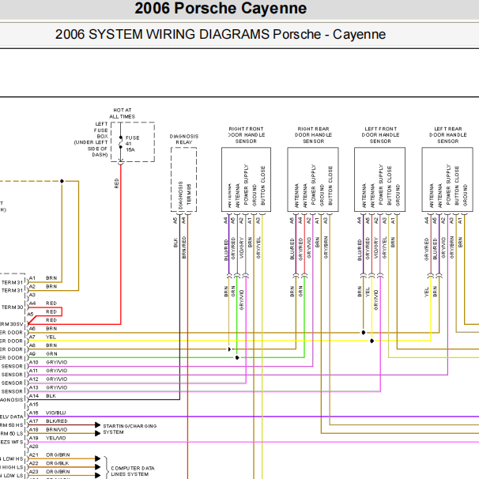
Task: Click the 'GRY/BRN' wire label under Right Rear sensor
Action: 326,247
